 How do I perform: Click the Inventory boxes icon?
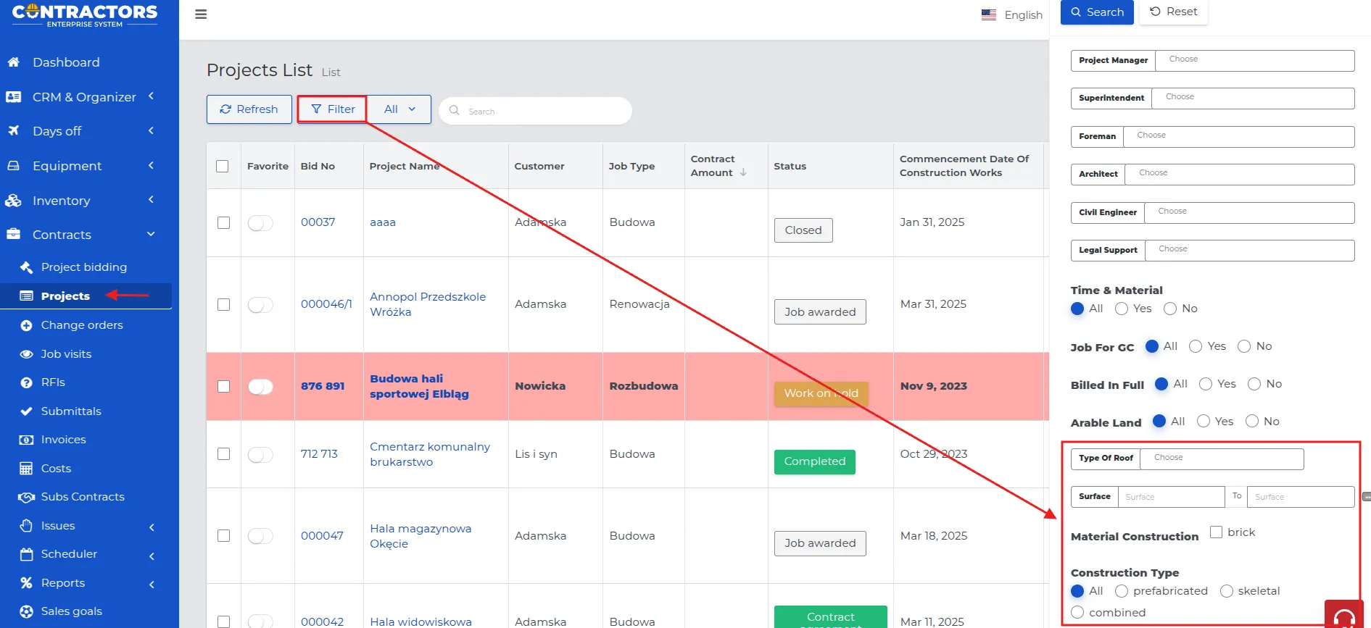(x=14, y=201)
